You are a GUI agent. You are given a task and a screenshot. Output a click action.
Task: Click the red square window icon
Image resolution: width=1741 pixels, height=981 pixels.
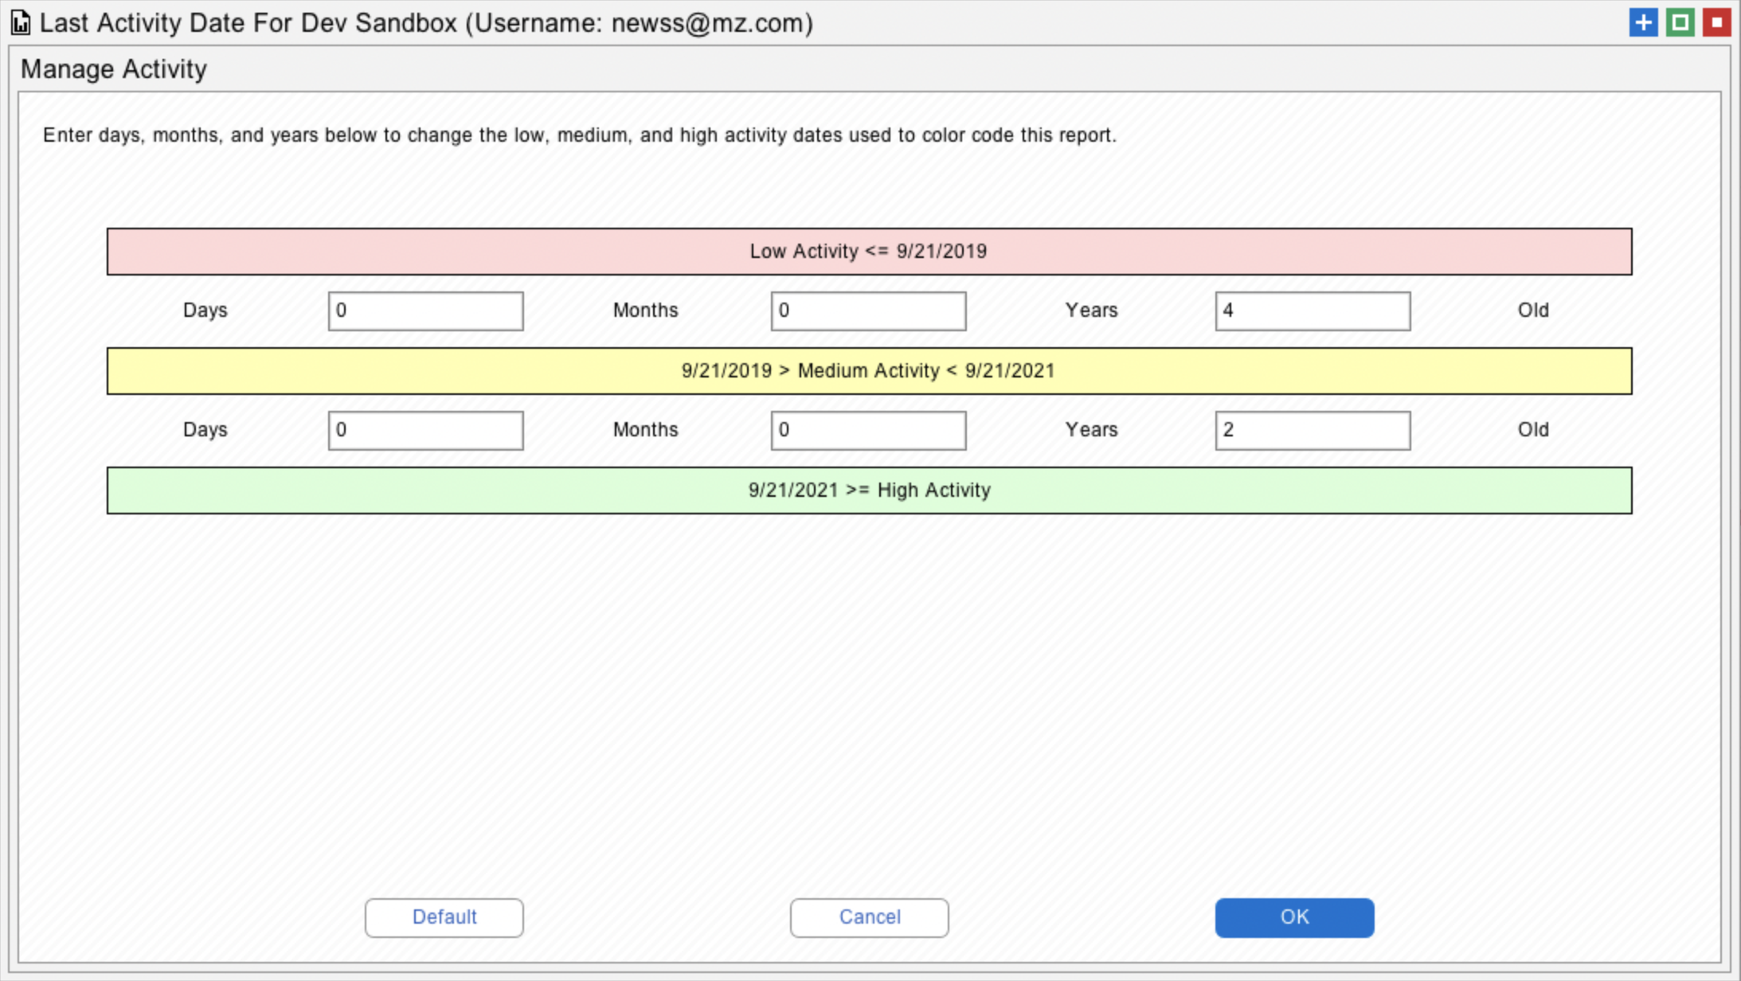click(x=1716, y=22)
